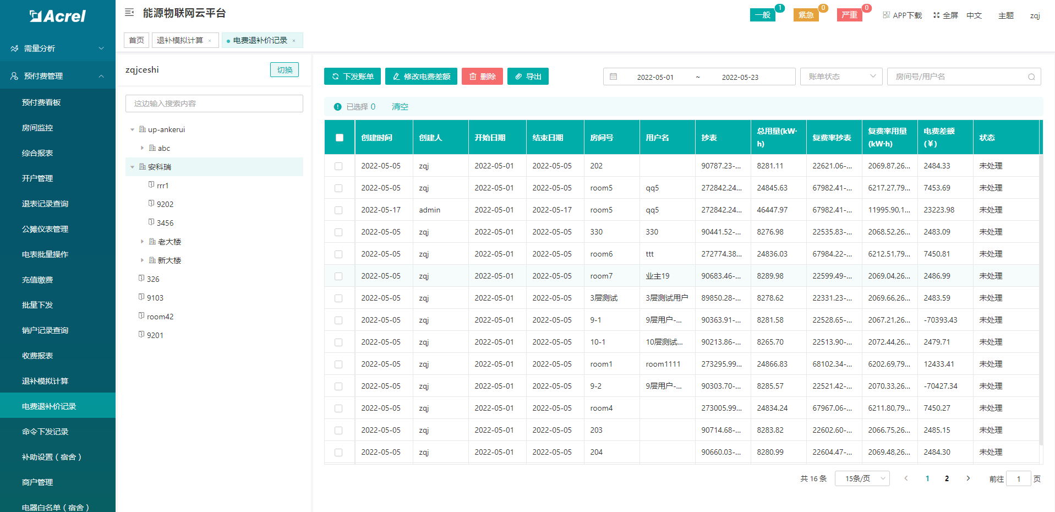Switch to the 首页 tab

pos(136,40)
